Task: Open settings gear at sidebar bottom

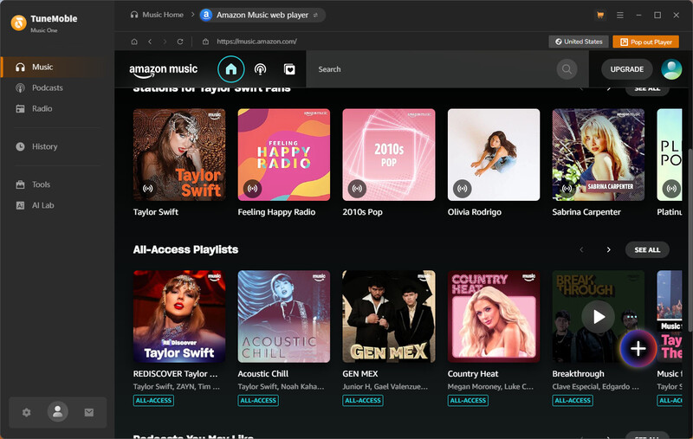Action: click(x=27, y=412)
